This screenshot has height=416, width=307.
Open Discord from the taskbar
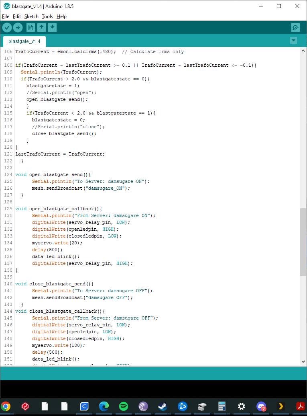tap(261, 406)
